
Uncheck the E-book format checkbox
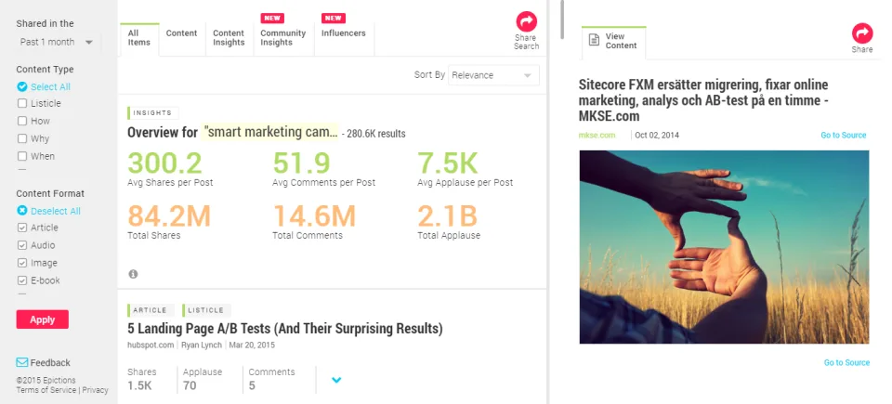tap(22, 280)
